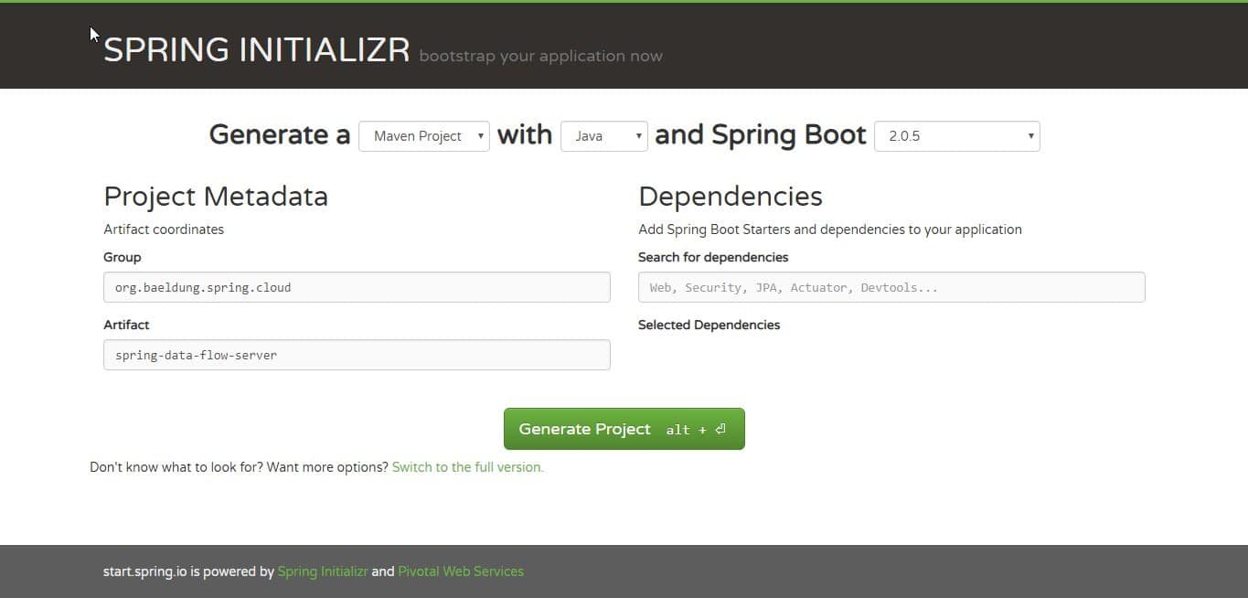The image size is (1248, 598).
Task: Open the Spring Initializr footer link
Action: pyautogui.click(x=323, y=571)
